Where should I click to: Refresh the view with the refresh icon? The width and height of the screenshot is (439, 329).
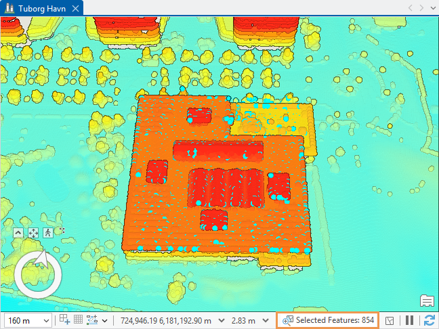[428, 320]
